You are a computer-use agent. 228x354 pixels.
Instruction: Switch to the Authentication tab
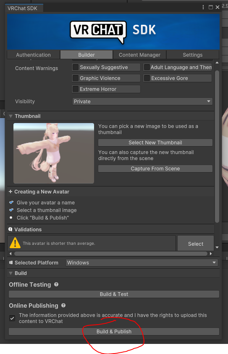[34, 55]
